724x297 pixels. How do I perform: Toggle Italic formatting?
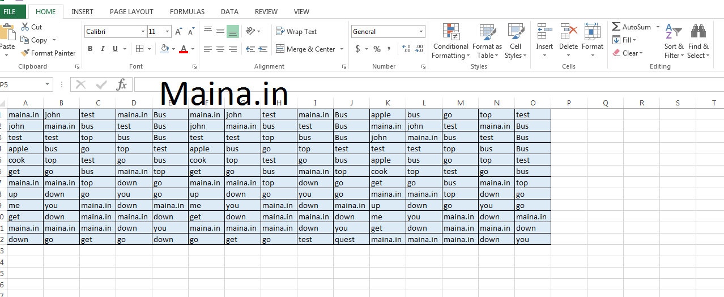coord(103,49)
